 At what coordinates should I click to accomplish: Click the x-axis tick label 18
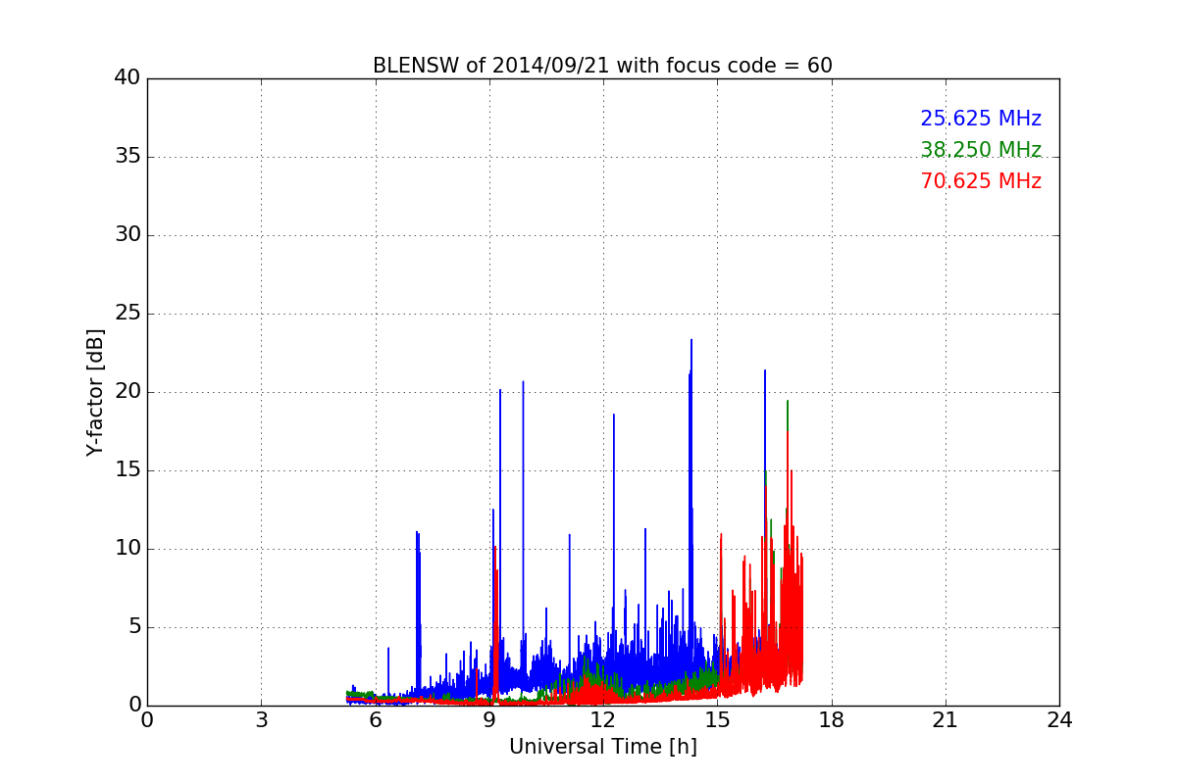[x=832, y=720]
